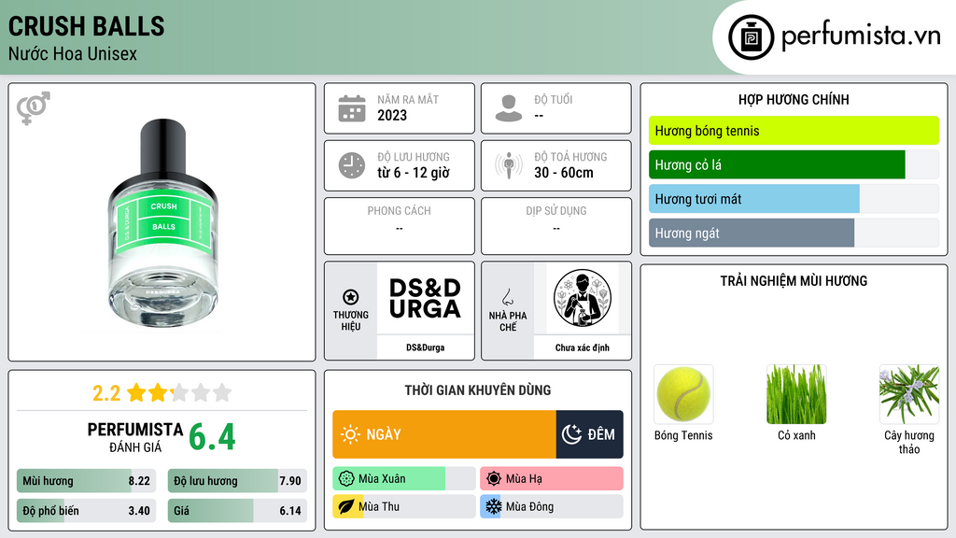Click the green grass note image
This screenshot has width=956, height=538.
coord(796,394)
